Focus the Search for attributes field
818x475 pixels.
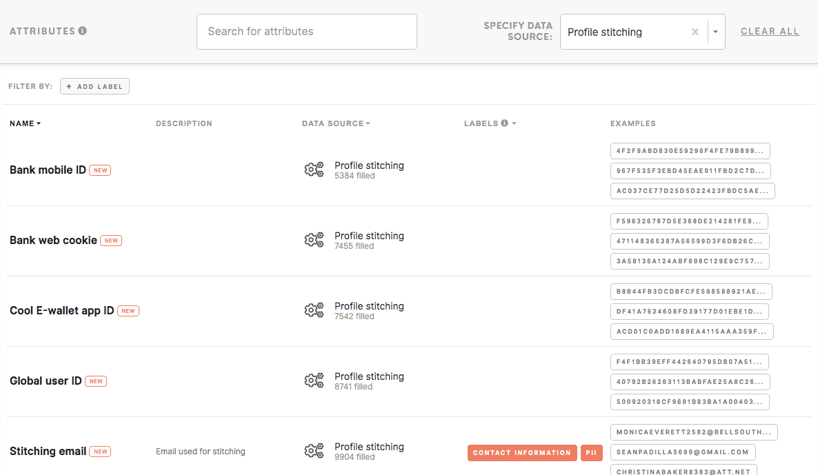pyautogui.click(x=306, y=32)
